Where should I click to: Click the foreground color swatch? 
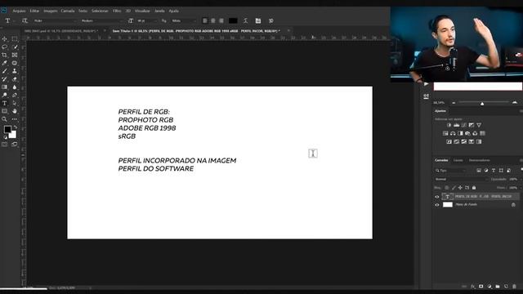click(x=7, y=129)
